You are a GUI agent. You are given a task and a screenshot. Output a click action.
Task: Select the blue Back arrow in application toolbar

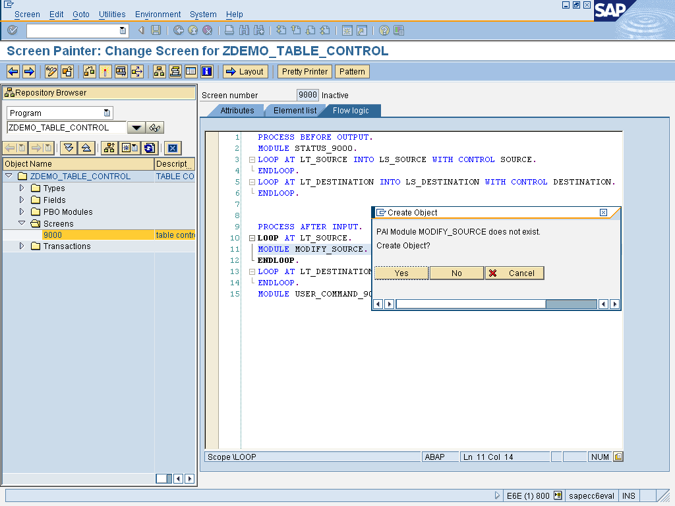coord(13,71)
